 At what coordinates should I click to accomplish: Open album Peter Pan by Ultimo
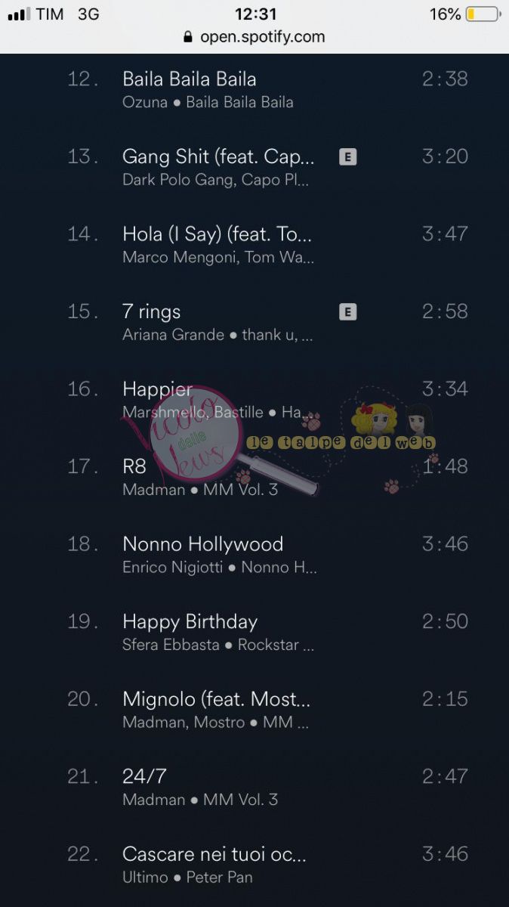coord(220,878)
